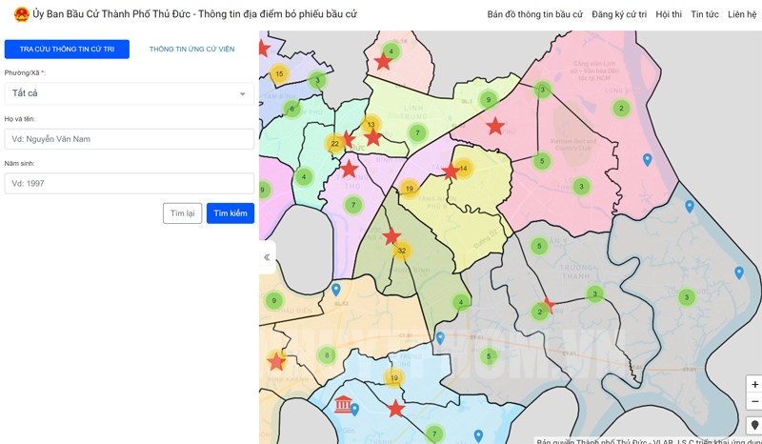Click the cluster marker labeled 13
Screen dimensions: 762x444
[x=371, y=125]
